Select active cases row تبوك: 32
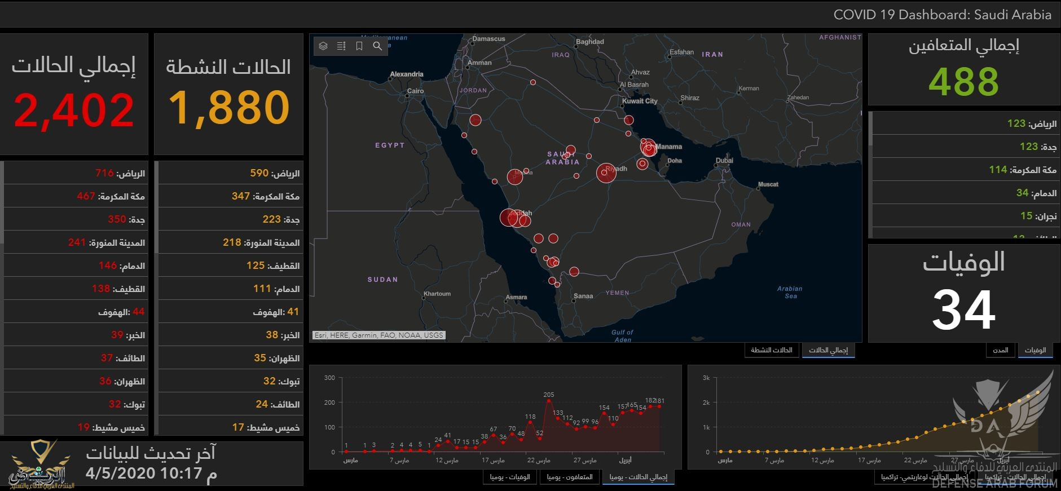 230,381
